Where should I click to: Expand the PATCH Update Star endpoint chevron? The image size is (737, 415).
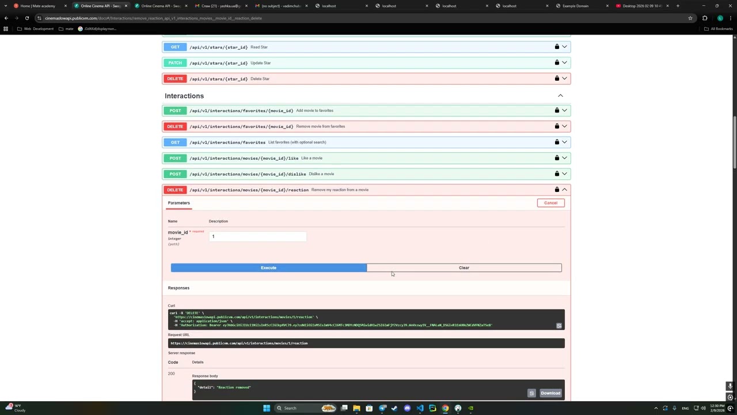(x=565, y=62)
